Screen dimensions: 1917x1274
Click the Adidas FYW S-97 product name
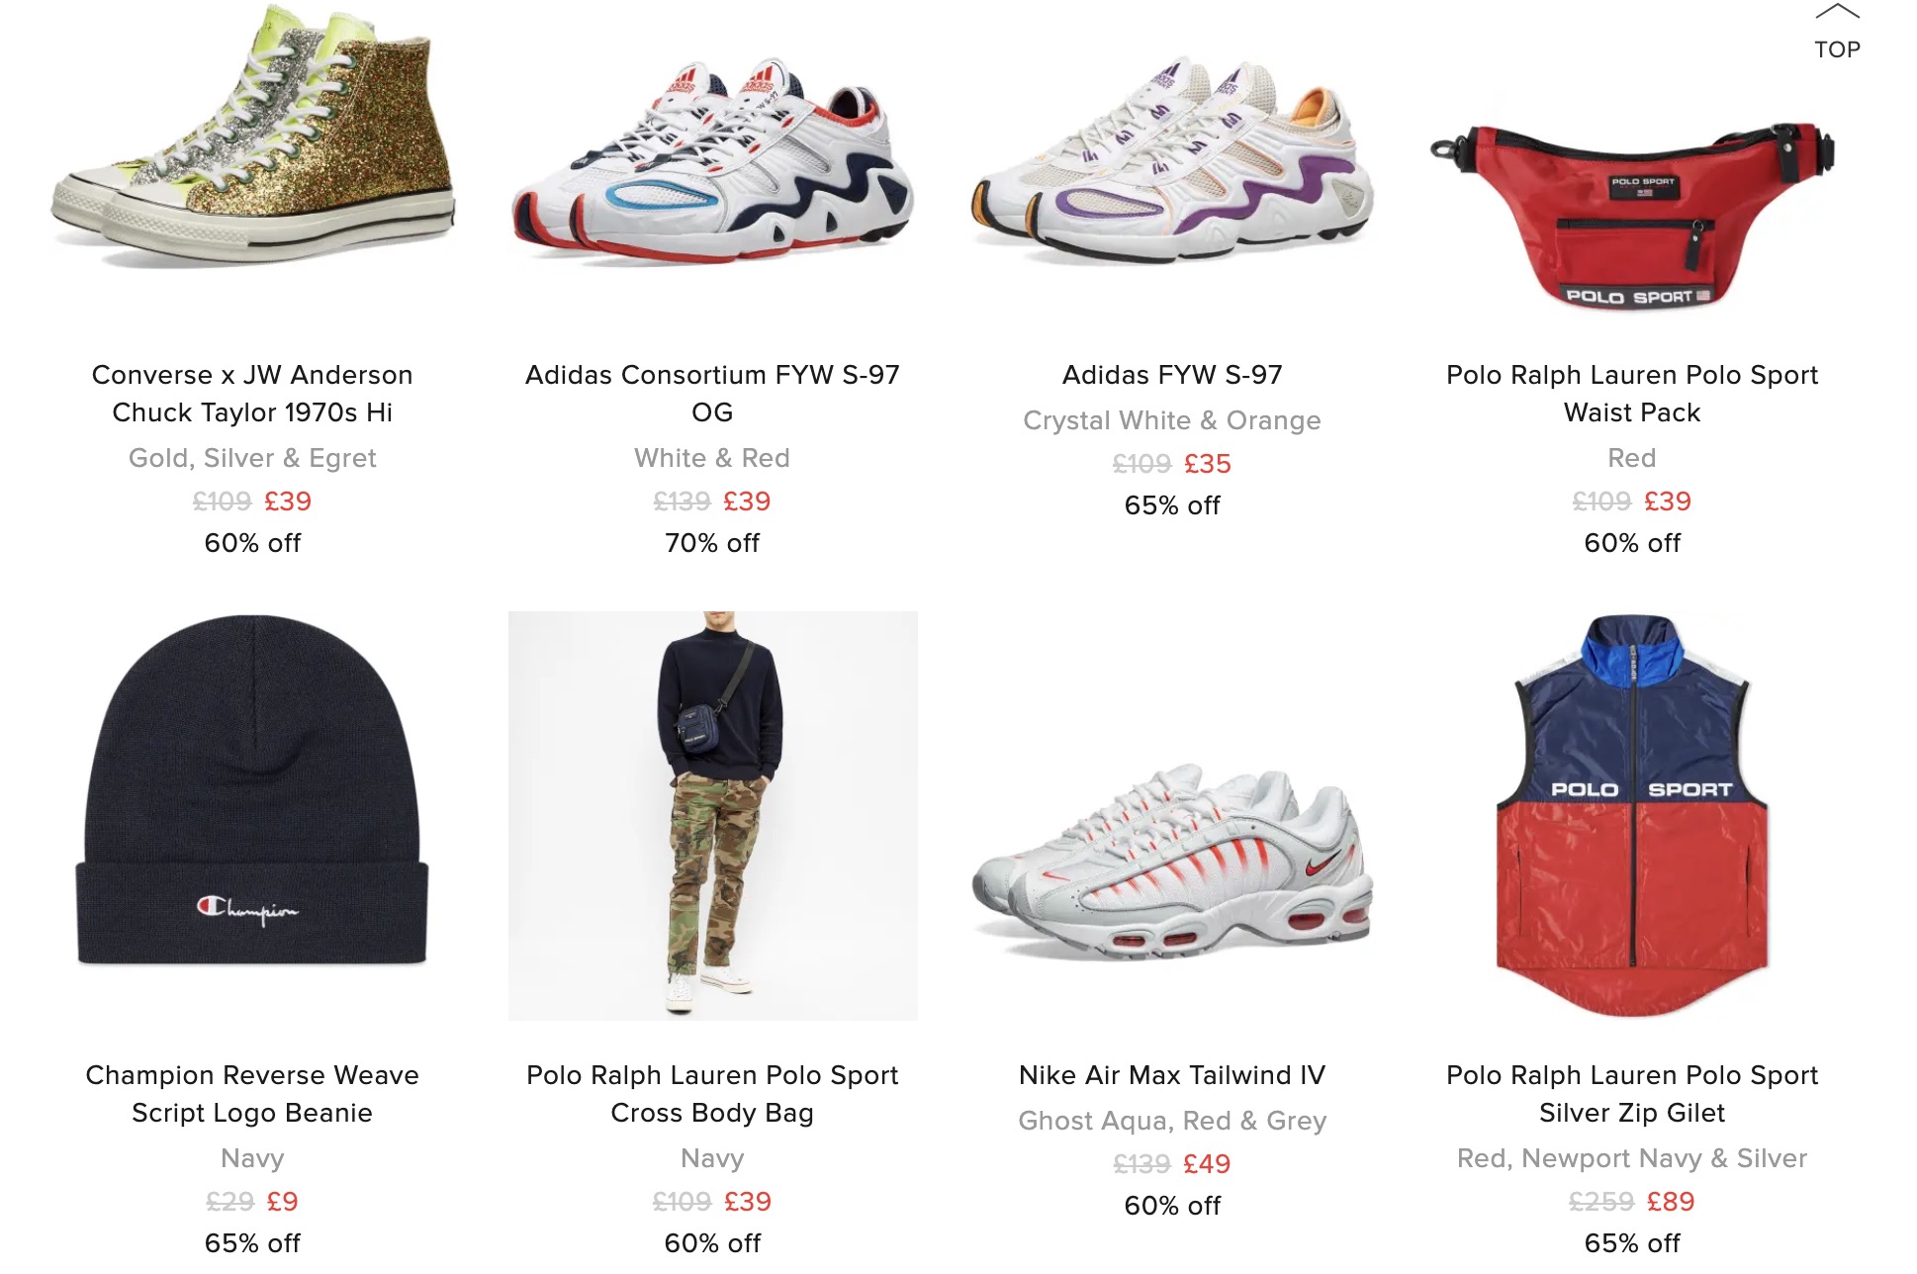click(1172, 375)
